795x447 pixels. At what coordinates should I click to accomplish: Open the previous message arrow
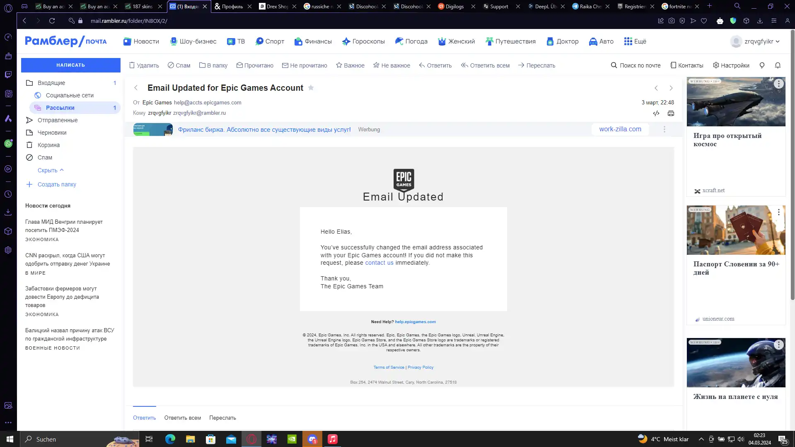pyautogui.click(x=656, y=88)
